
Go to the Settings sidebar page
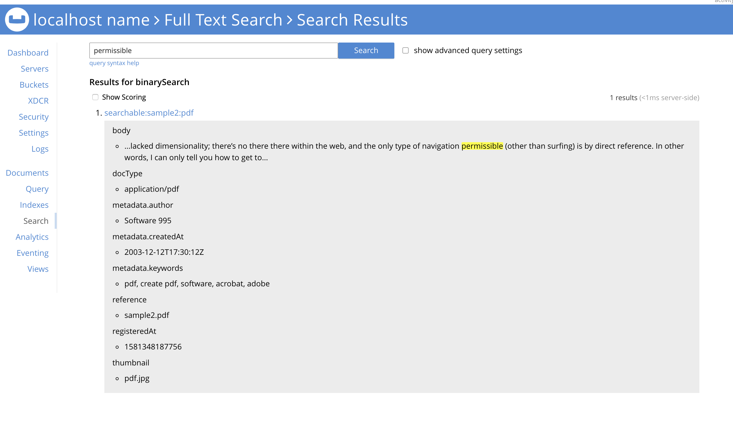click(34, 133)
